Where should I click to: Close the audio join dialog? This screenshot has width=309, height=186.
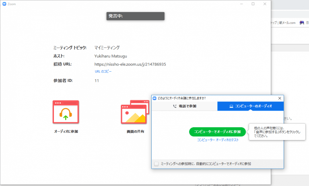tap(280, 98)
